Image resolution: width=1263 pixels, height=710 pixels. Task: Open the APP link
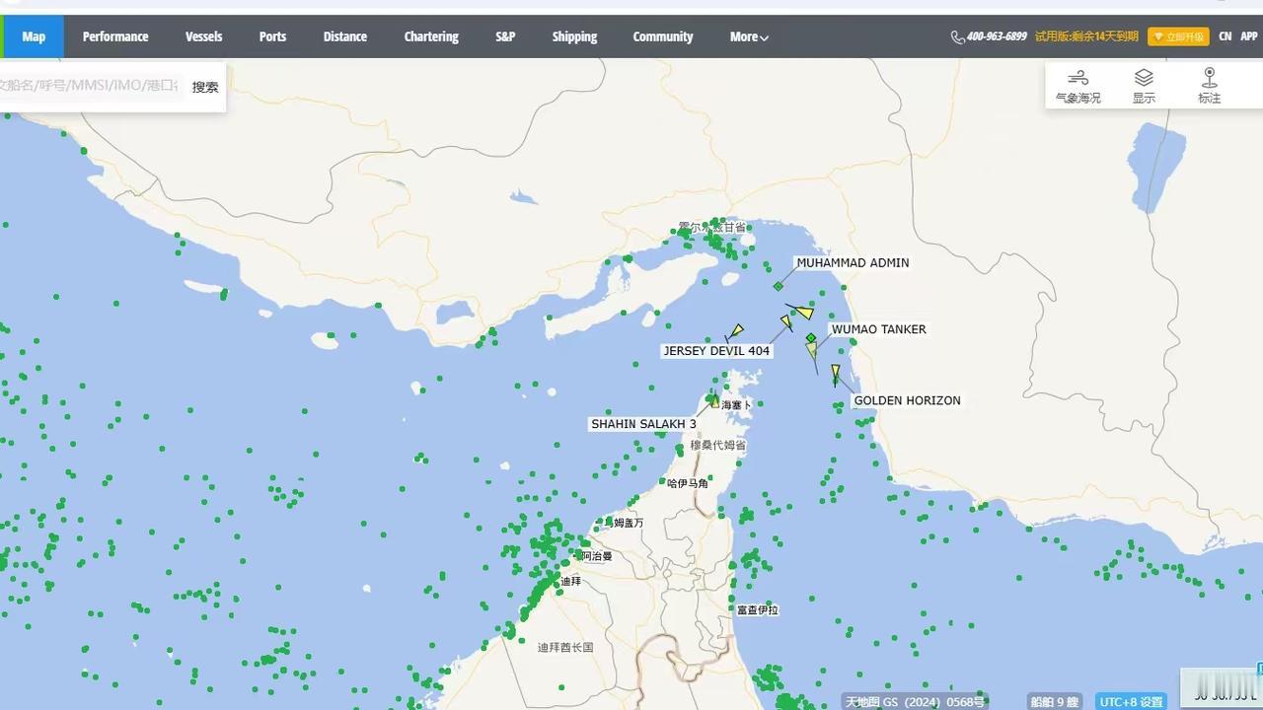(1248, 36)
